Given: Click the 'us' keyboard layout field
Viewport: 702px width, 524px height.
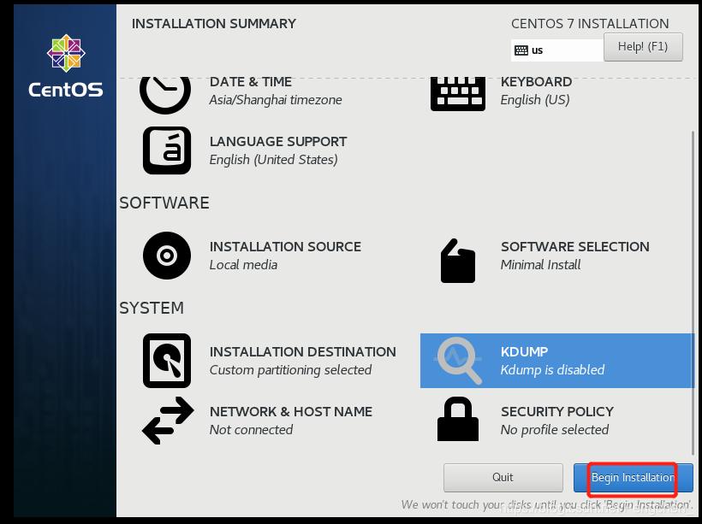Looking at the screenshot, I should [x=557, y=50].
